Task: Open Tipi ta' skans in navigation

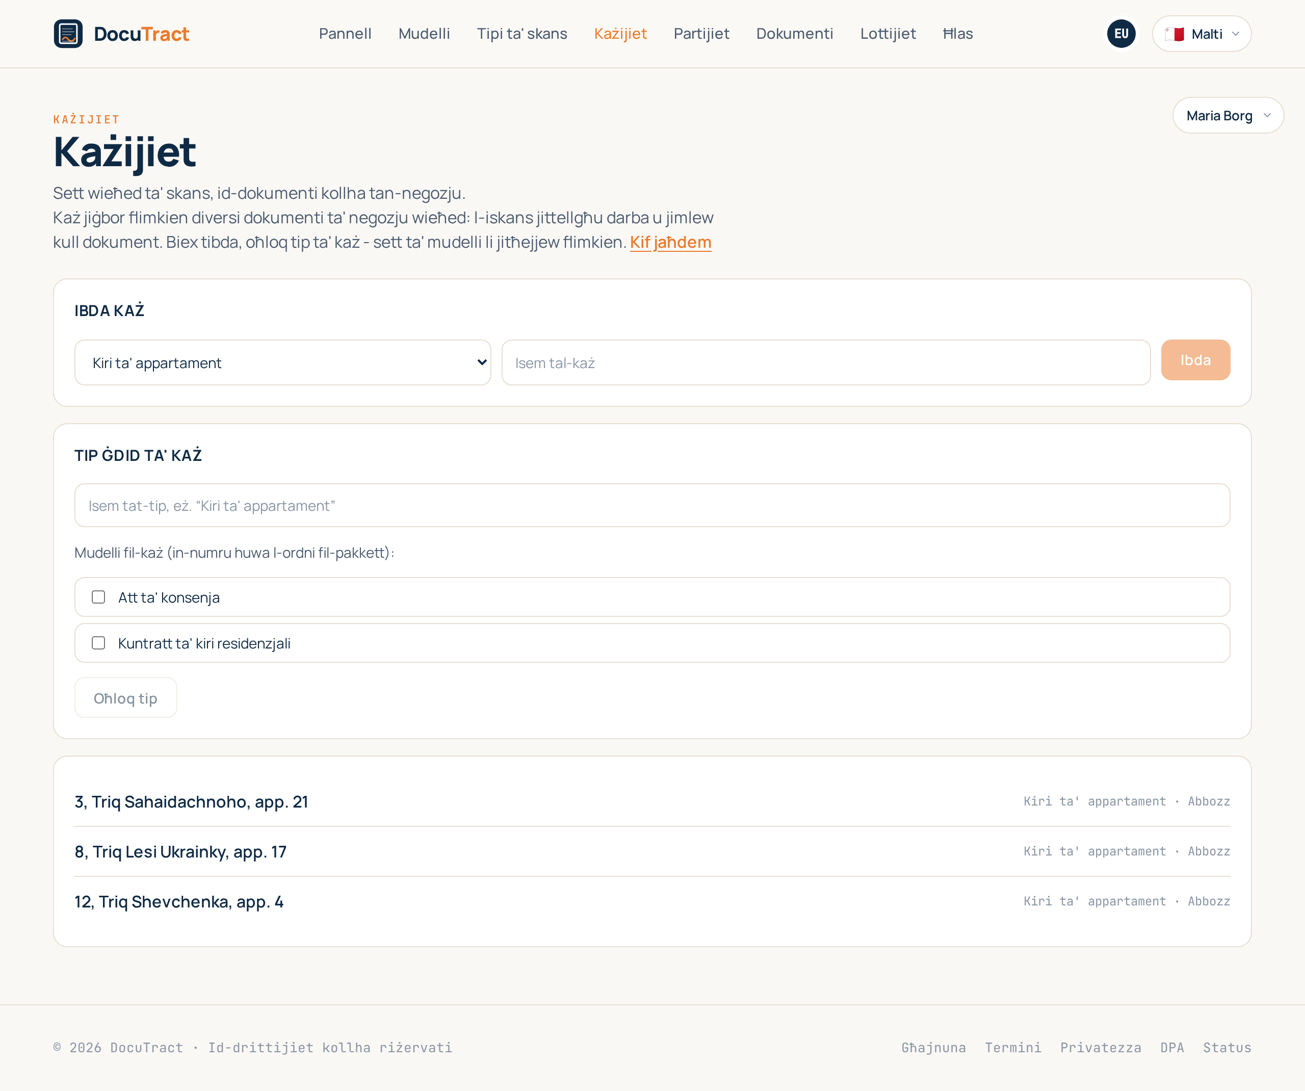Action: click(522, 34)
